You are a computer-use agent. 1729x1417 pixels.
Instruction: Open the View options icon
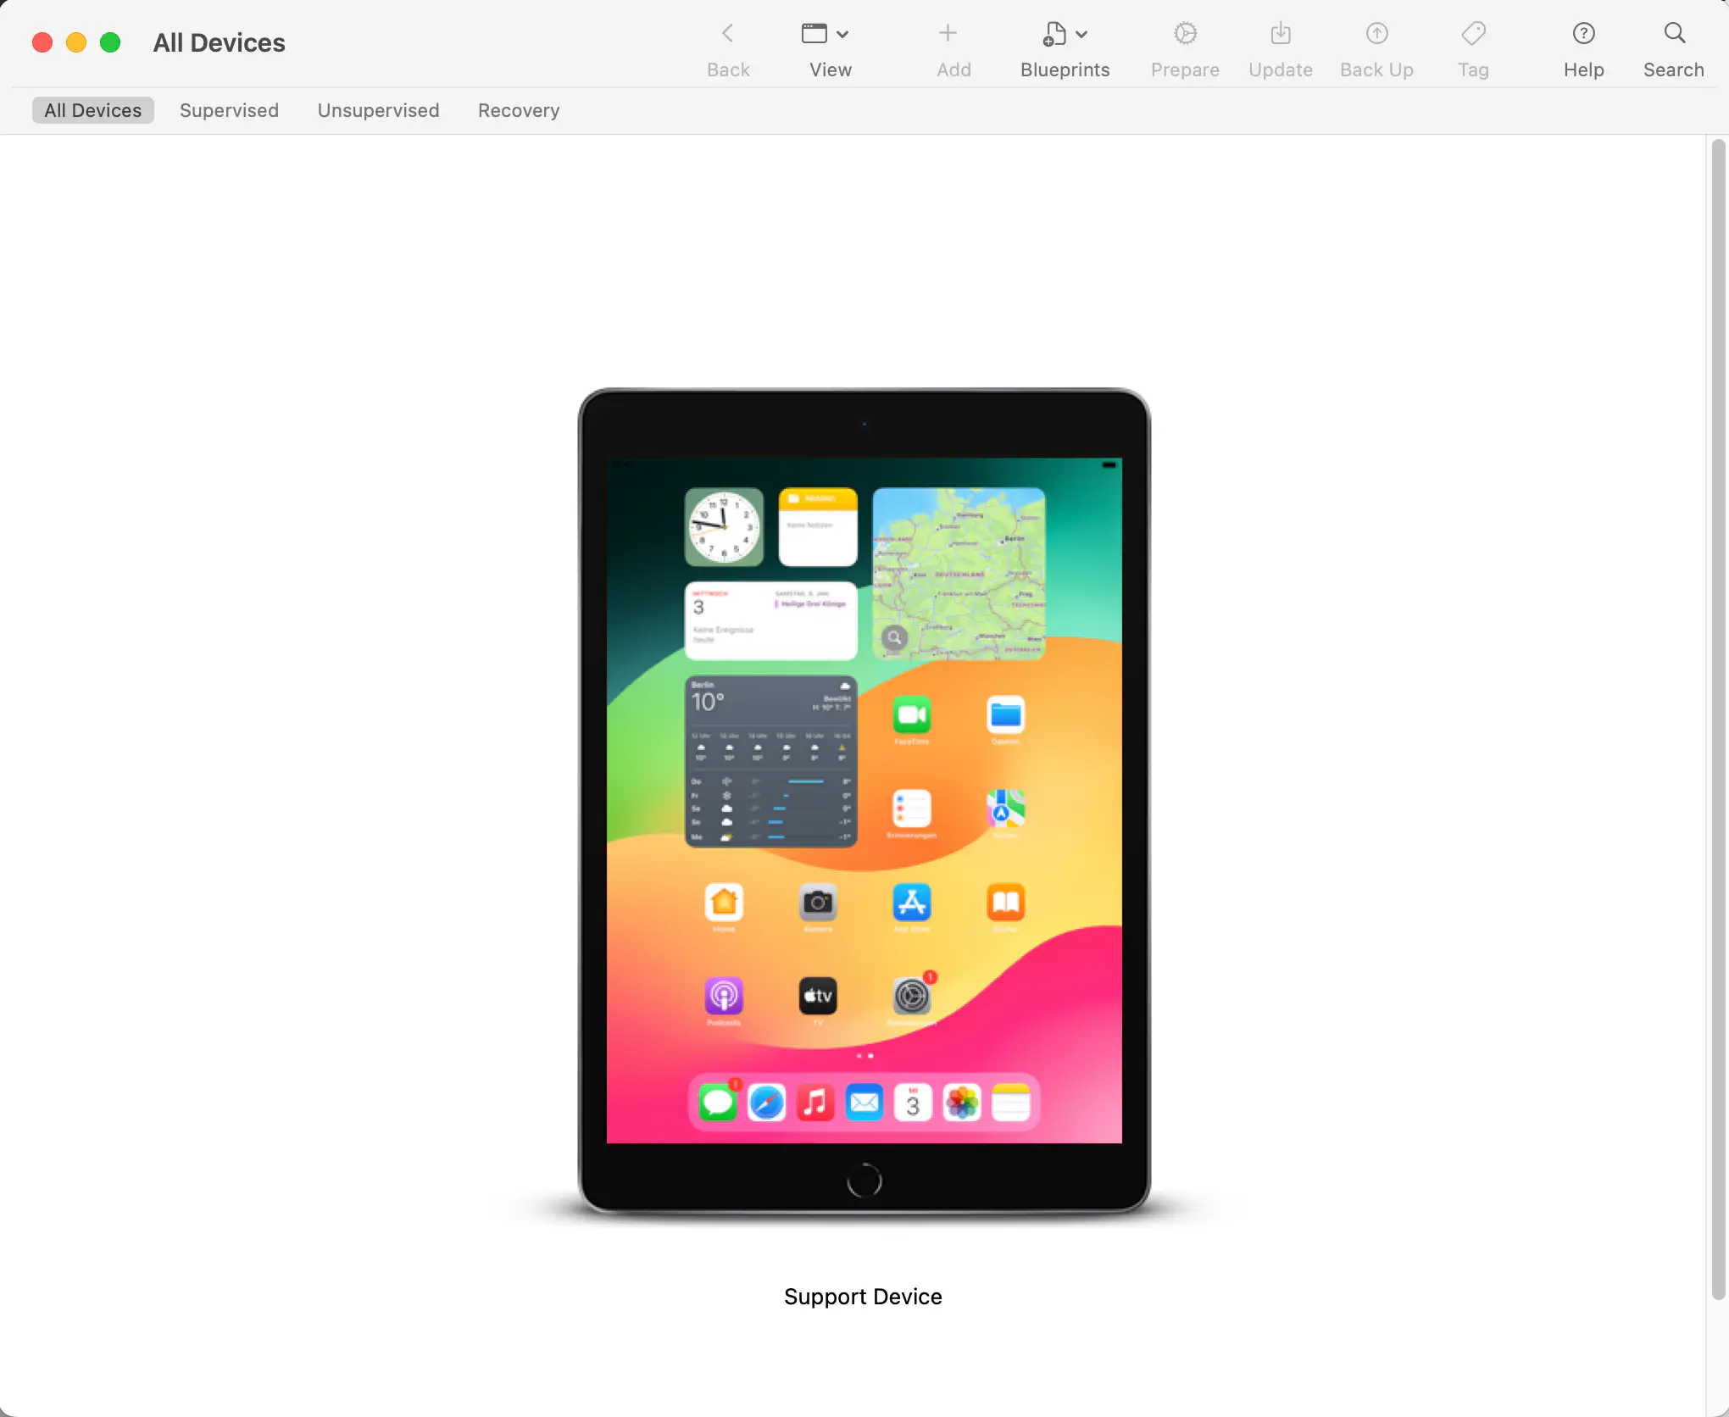pos(815,34)
